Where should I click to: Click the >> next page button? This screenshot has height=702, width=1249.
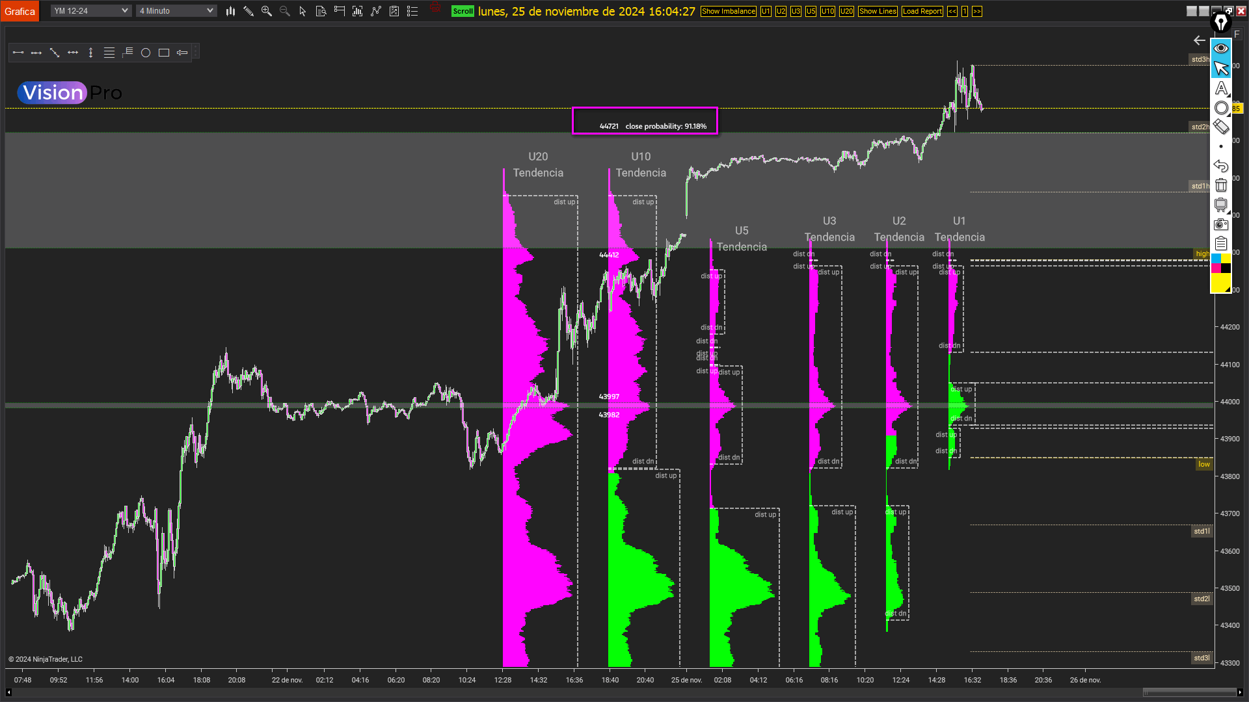click(x=977, y=11)
